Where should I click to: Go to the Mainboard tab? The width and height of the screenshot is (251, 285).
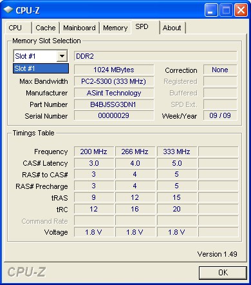pos(79,28)
